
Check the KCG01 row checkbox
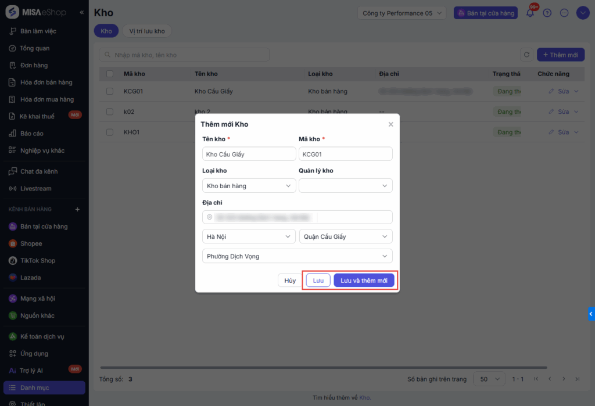tap(110, 91)
